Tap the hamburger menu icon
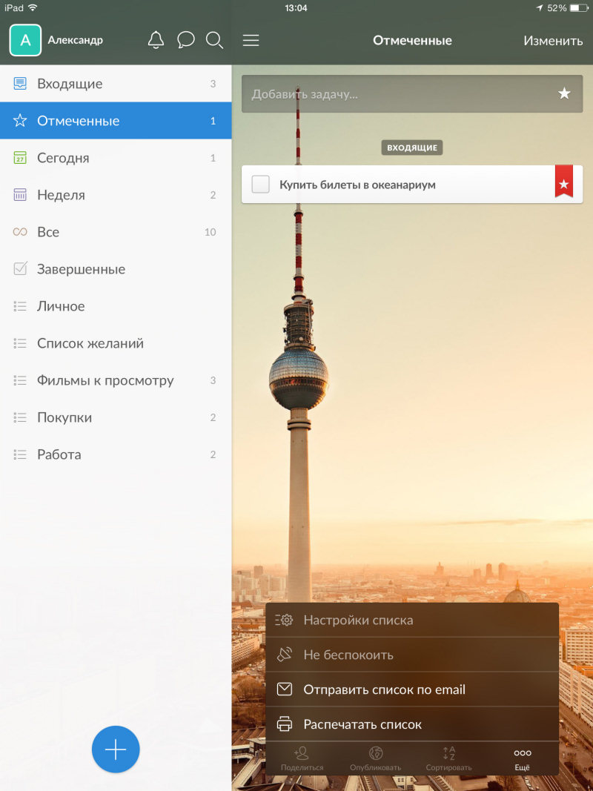This screenshot has width=593, height=791. 251,41
